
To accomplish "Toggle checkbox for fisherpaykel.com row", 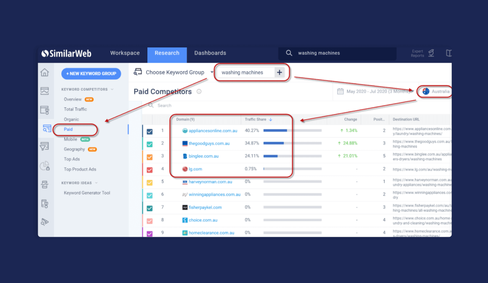I will [x=150, y=208].
